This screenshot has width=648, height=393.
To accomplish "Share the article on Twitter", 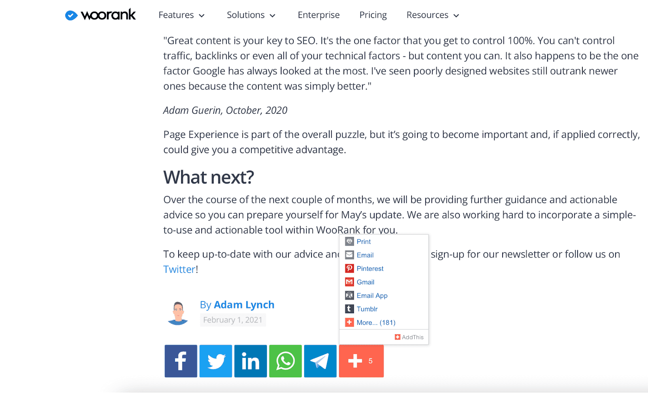I will (216, 361).
